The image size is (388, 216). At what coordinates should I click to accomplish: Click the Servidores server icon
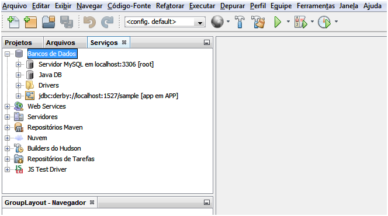[19, 117]
